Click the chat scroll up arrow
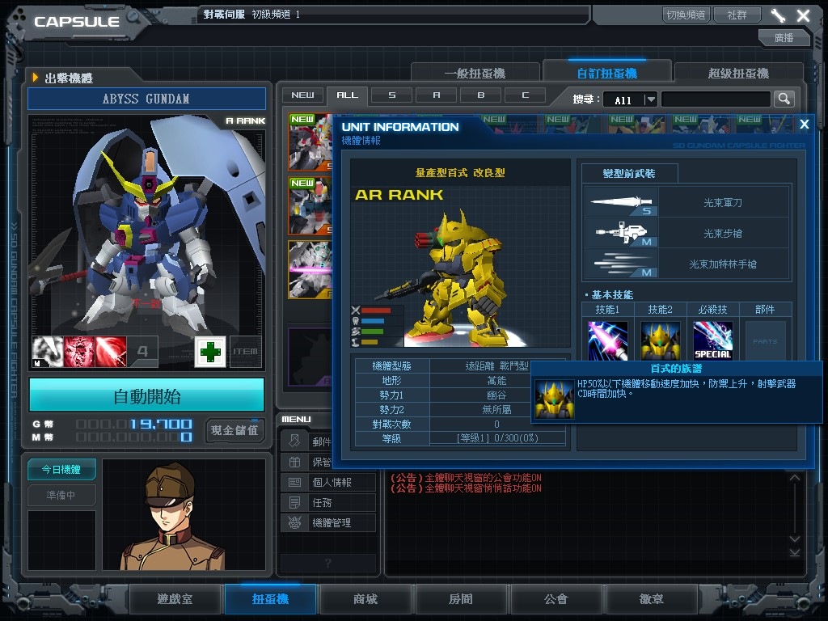The image size is (828, 621). pos(795,478)
